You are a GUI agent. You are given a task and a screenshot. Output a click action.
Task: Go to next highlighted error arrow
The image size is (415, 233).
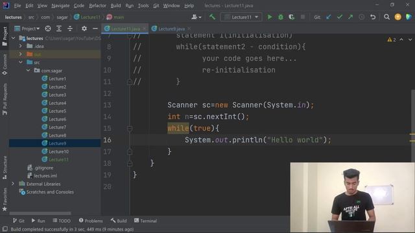(410, 39)
